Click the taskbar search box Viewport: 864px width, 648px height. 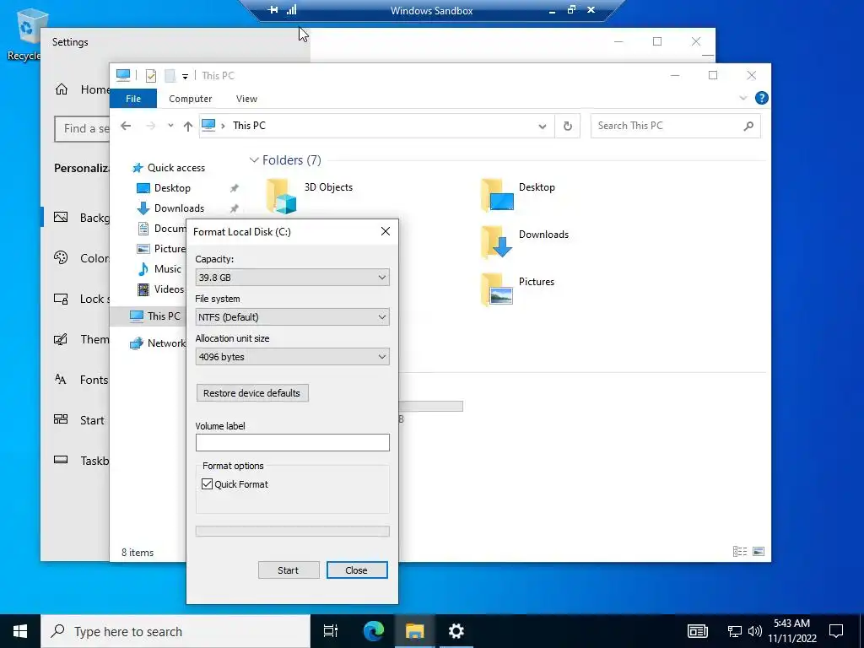click(x=175, y=631)
